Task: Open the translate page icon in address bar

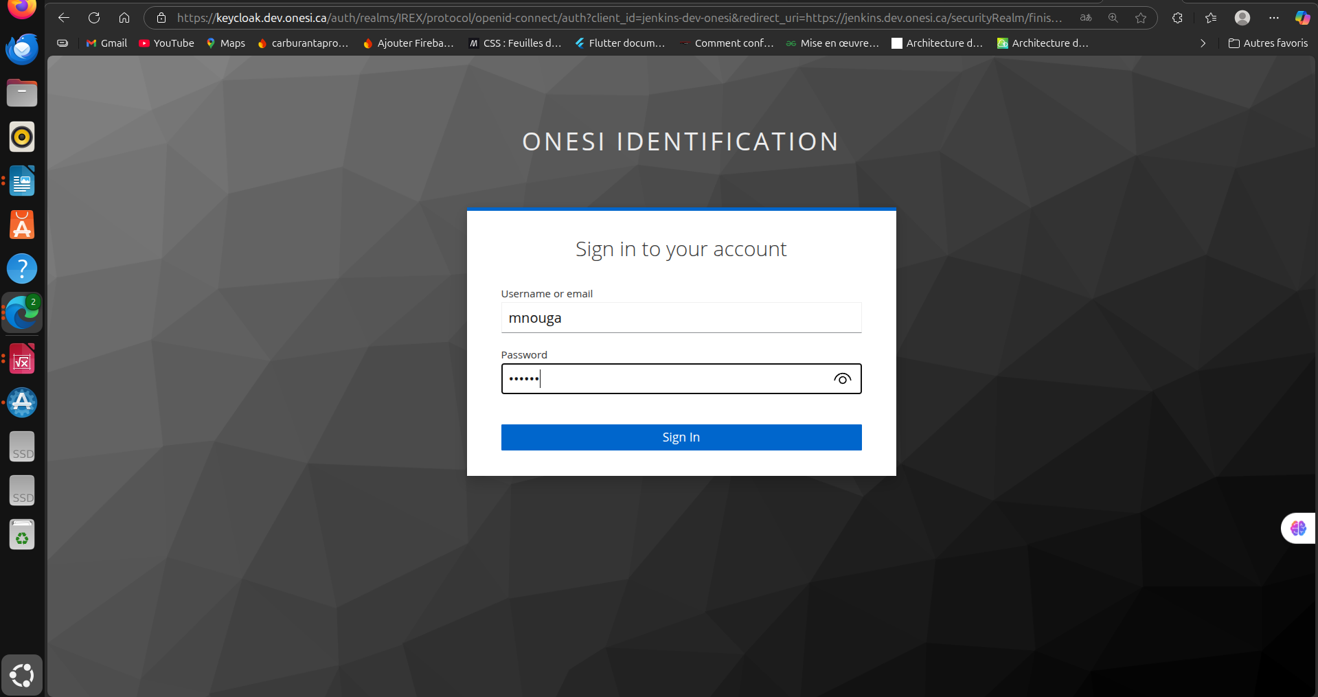Action: [1086, 18]
